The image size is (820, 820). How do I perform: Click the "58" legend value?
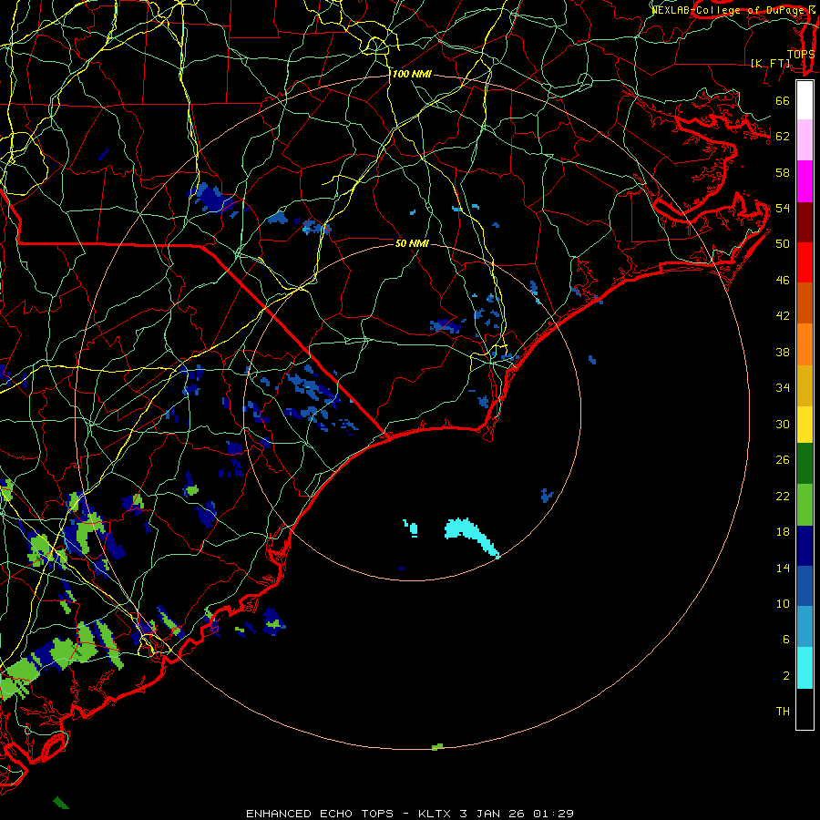point(783,172)
